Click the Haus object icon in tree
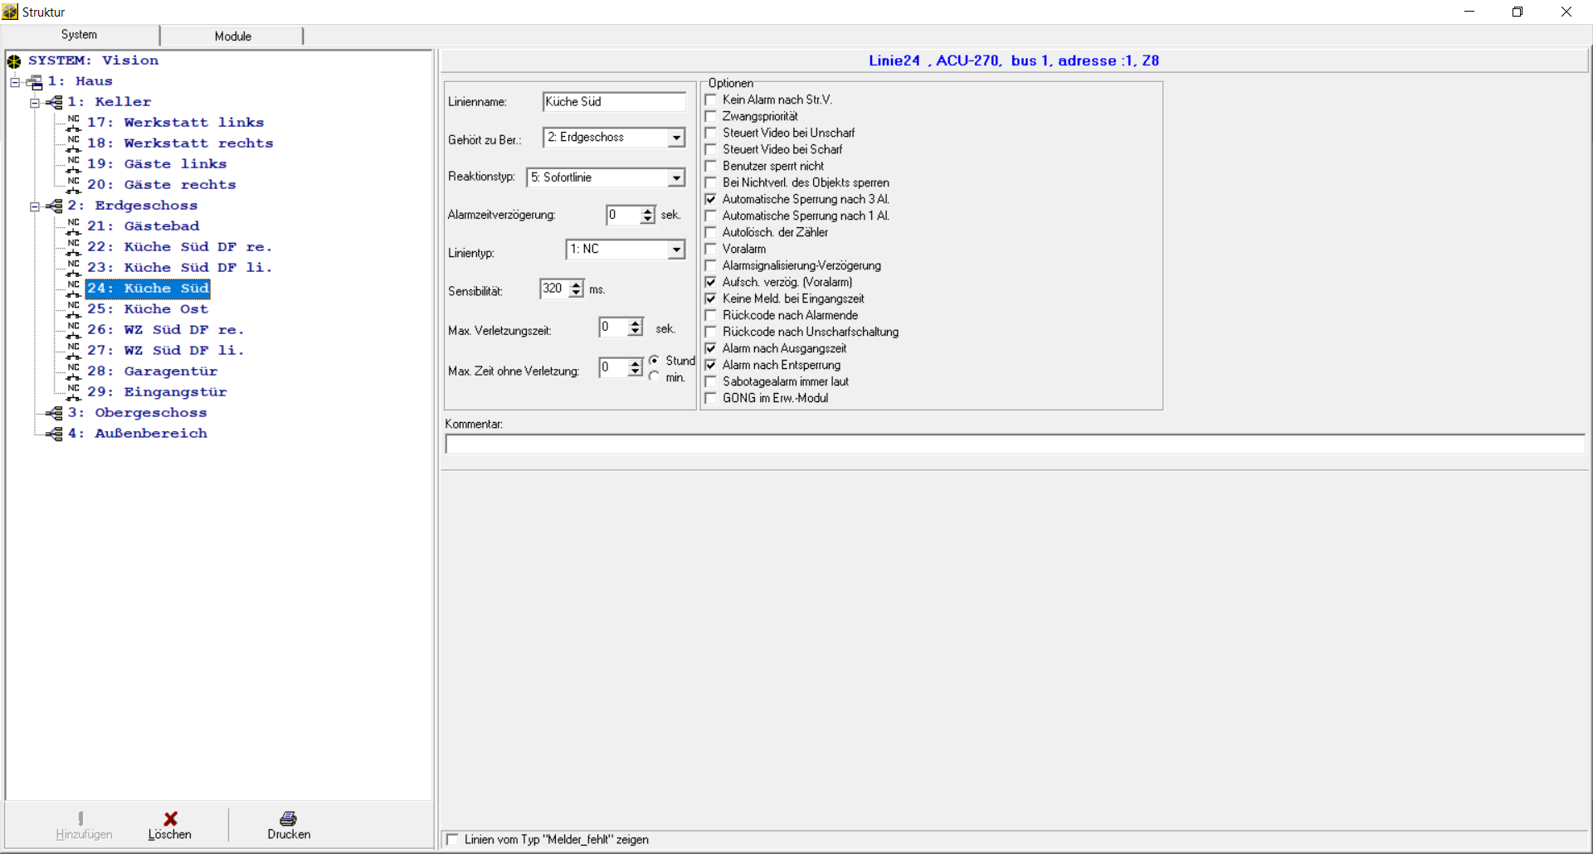 [x=34, y=82]
